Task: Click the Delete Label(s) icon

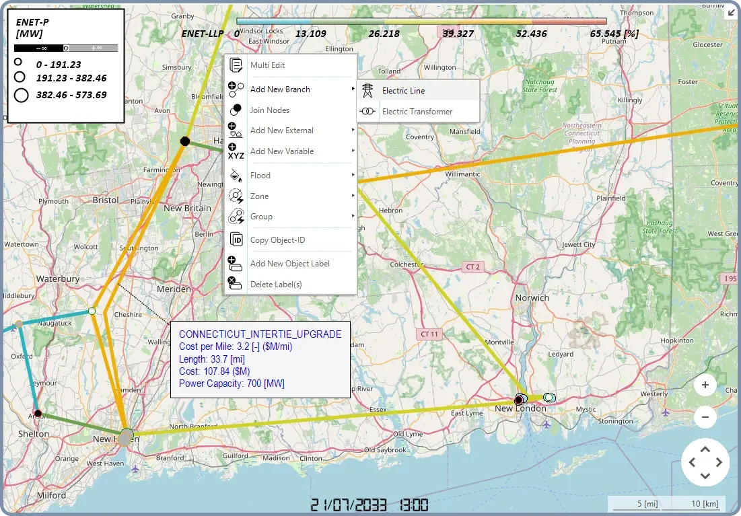Action: [236, 284]
